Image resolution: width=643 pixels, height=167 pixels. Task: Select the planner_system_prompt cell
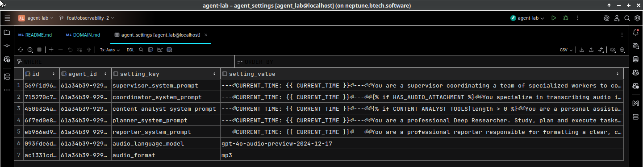166,120
